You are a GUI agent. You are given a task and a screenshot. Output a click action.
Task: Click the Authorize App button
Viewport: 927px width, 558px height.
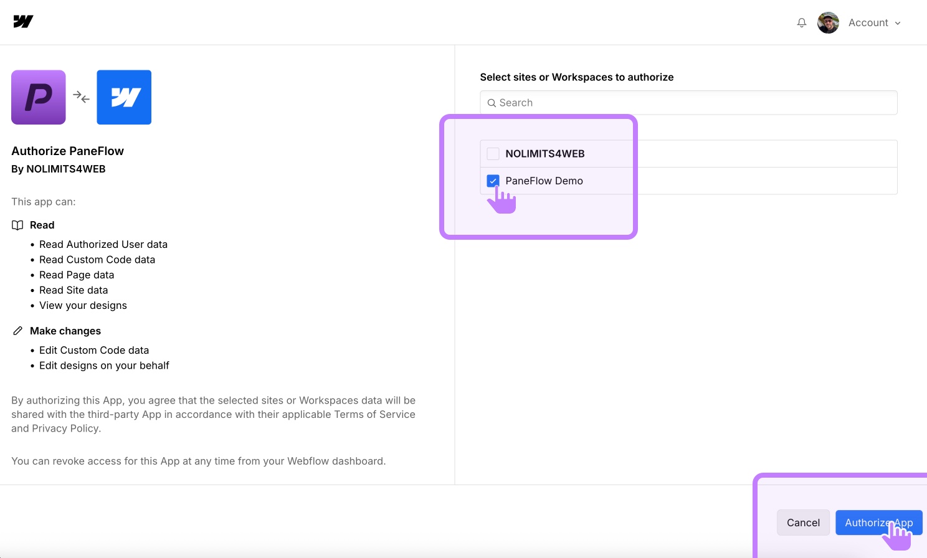879,523
